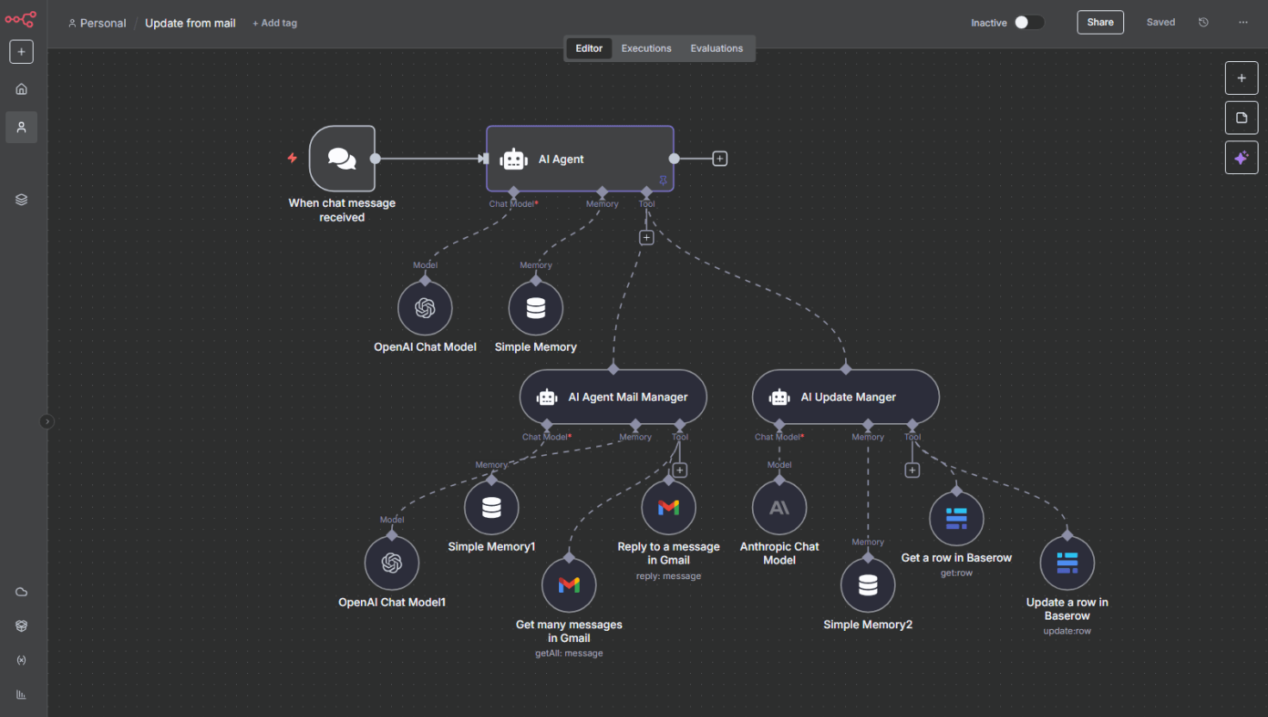Image resolution: width=1268 pixels, height=717 pixels.
Task: Click AI Agent Memory connector diamond
Action: coord(602,191)
